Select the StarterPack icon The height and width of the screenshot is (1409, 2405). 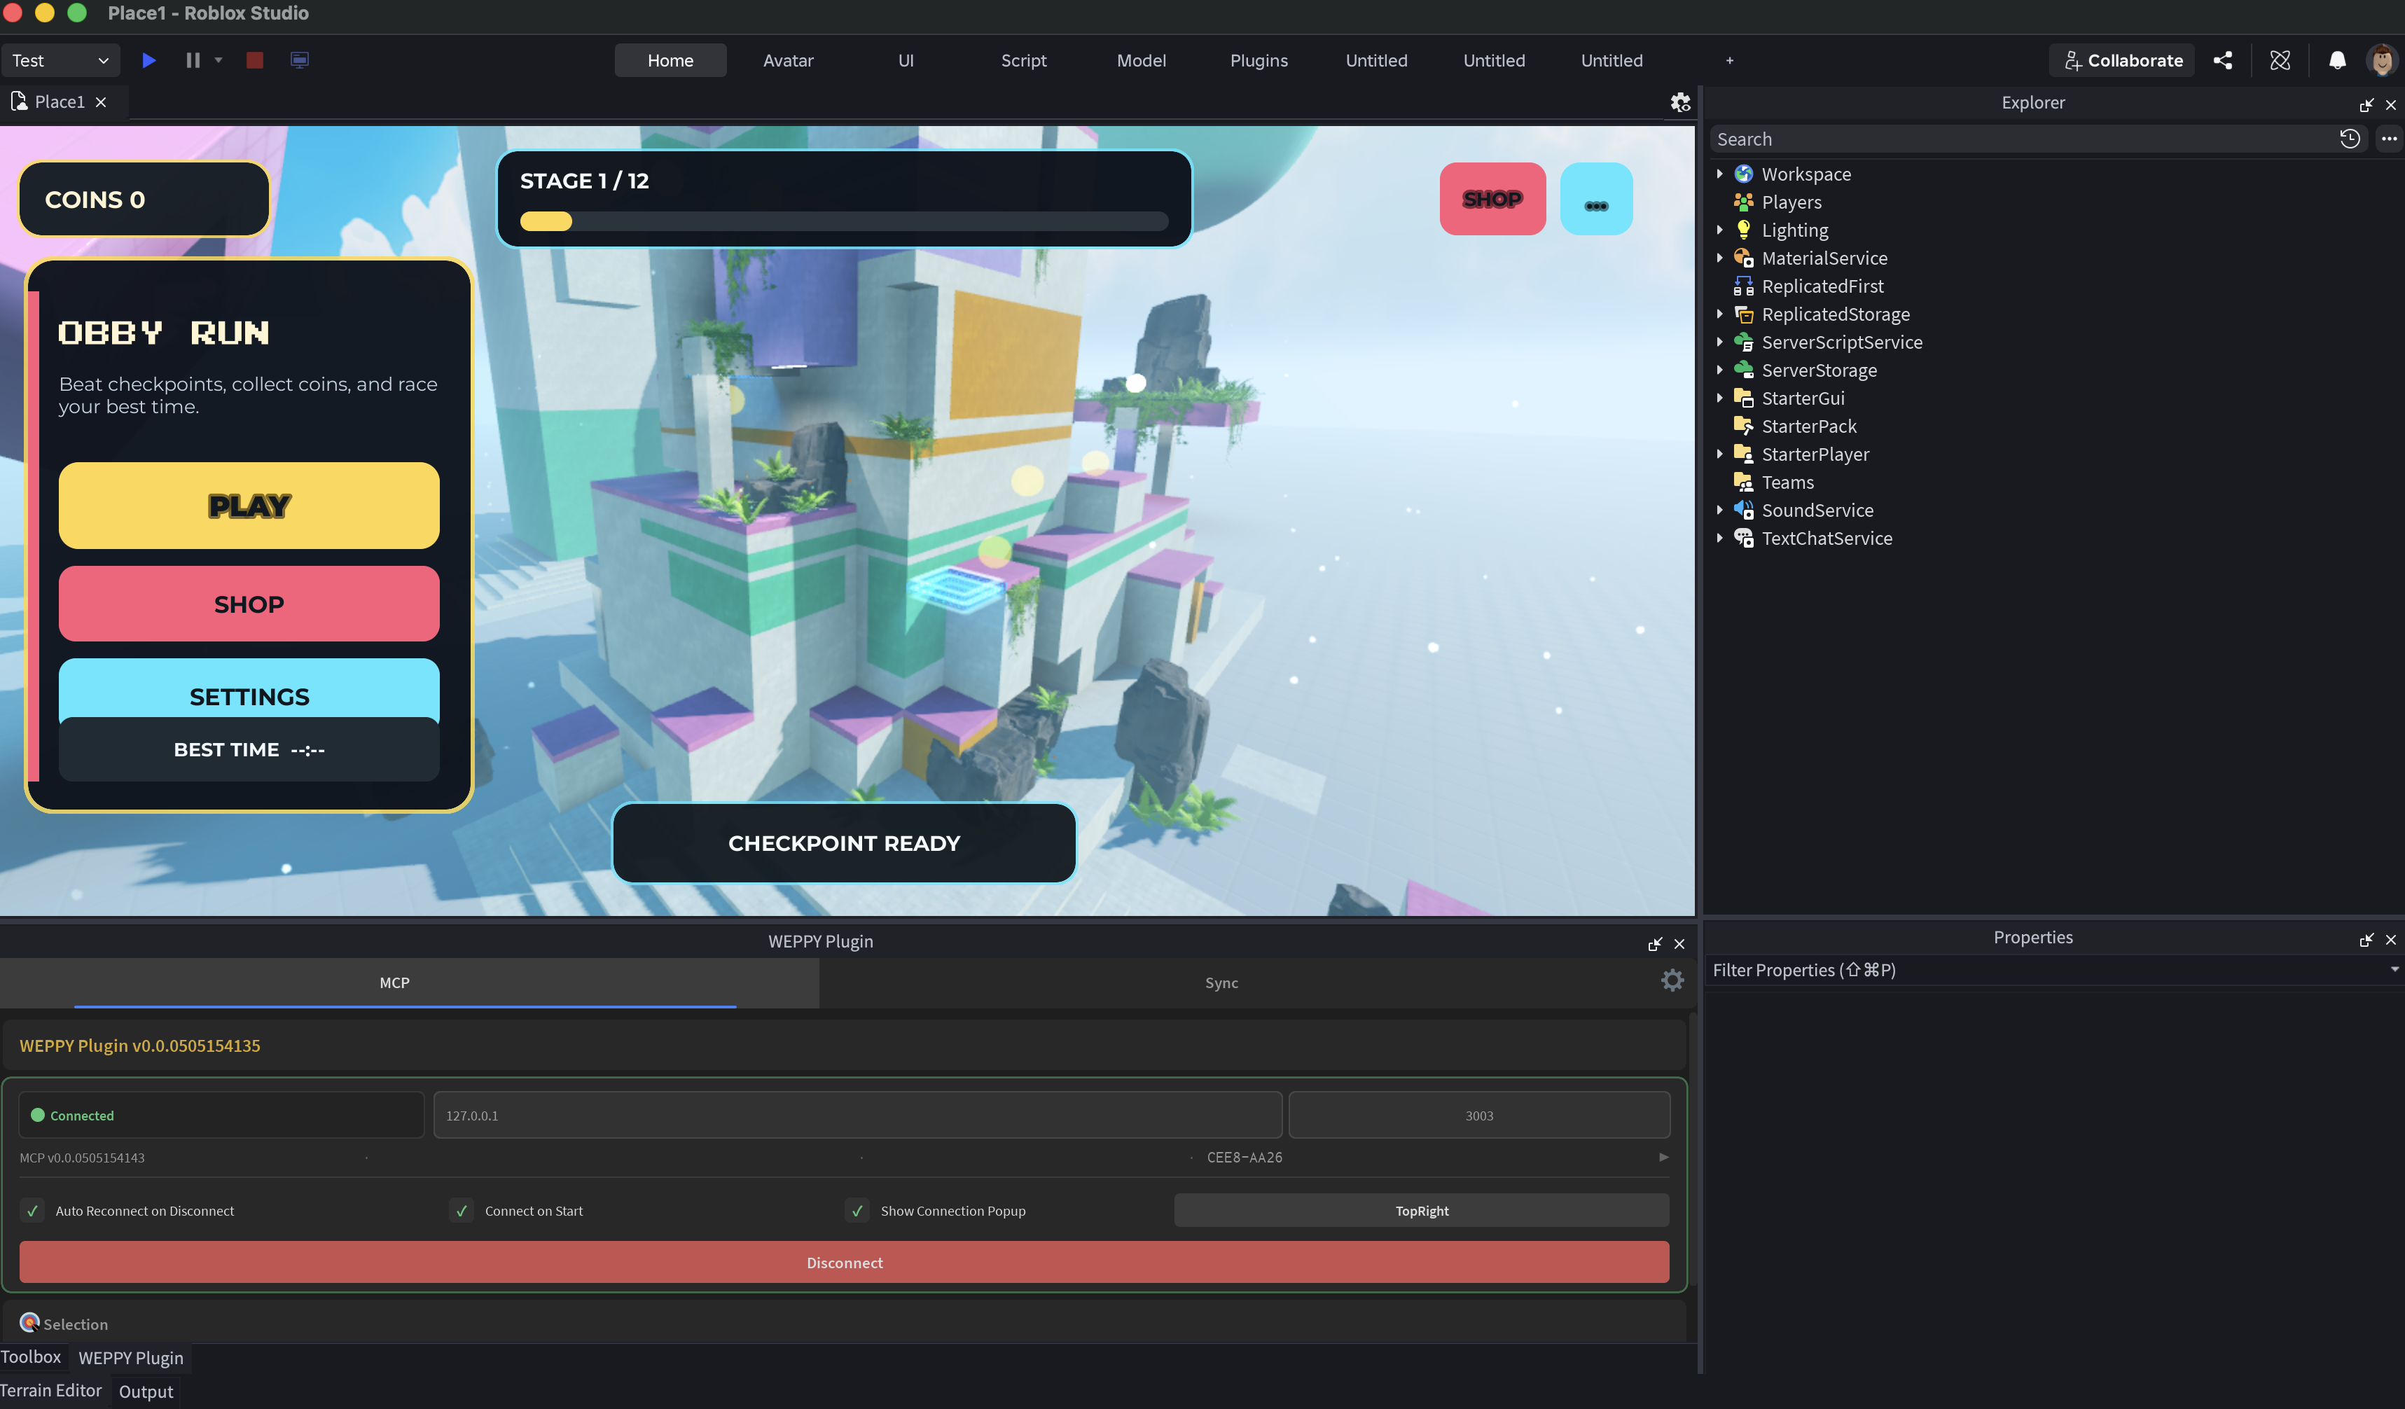pos(1744,426)
